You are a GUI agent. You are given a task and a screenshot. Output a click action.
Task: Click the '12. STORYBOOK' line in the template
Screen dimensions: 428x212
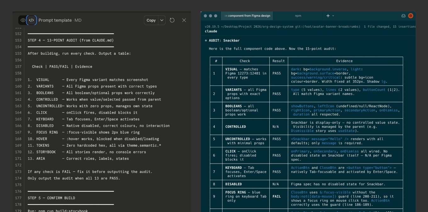tap(87, 152)
